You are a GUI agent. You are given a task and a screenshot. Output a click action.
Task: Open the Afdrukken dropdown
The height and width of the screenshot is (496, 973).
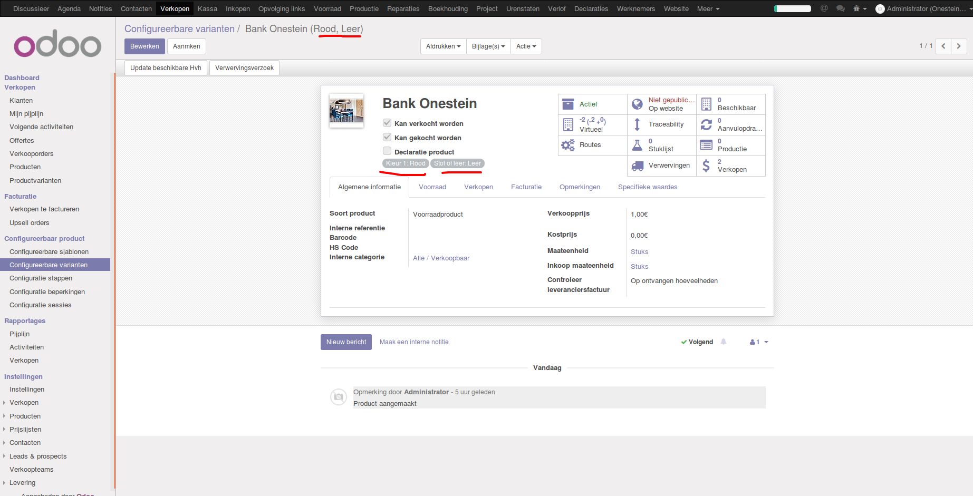point(442,46)
